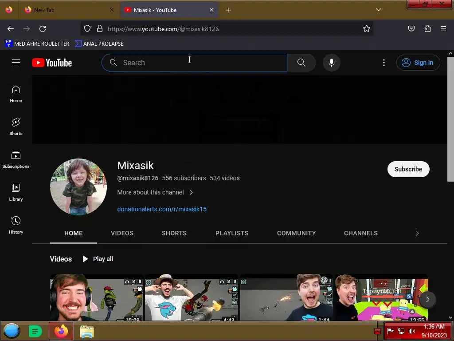Open the 1:44 video thumbnail
This screenshot has width=454, height=341.
click(x=286, y=297)
